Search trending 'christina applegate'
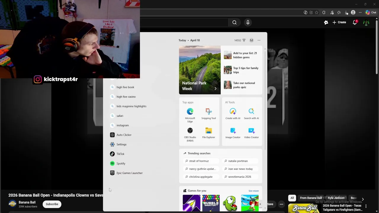Viewport: 379px width, 213px height. point(201,177)
